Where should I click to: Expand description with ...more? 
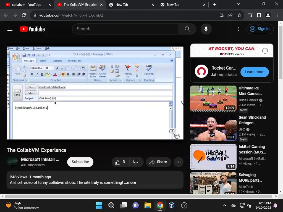point(130,182)
